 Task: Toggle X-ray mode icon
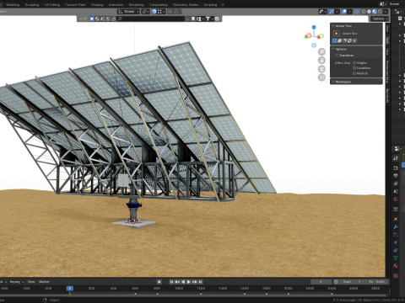(x=358, y=12)
